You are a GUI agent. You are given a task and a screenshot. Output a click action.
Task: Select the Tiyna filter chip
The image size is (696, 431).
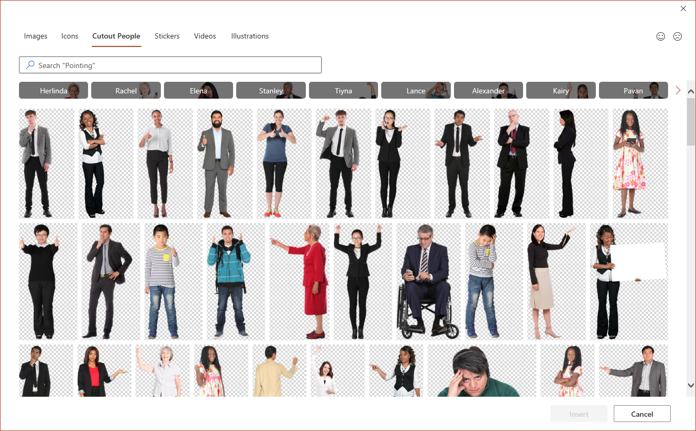(x=343, y=90)
